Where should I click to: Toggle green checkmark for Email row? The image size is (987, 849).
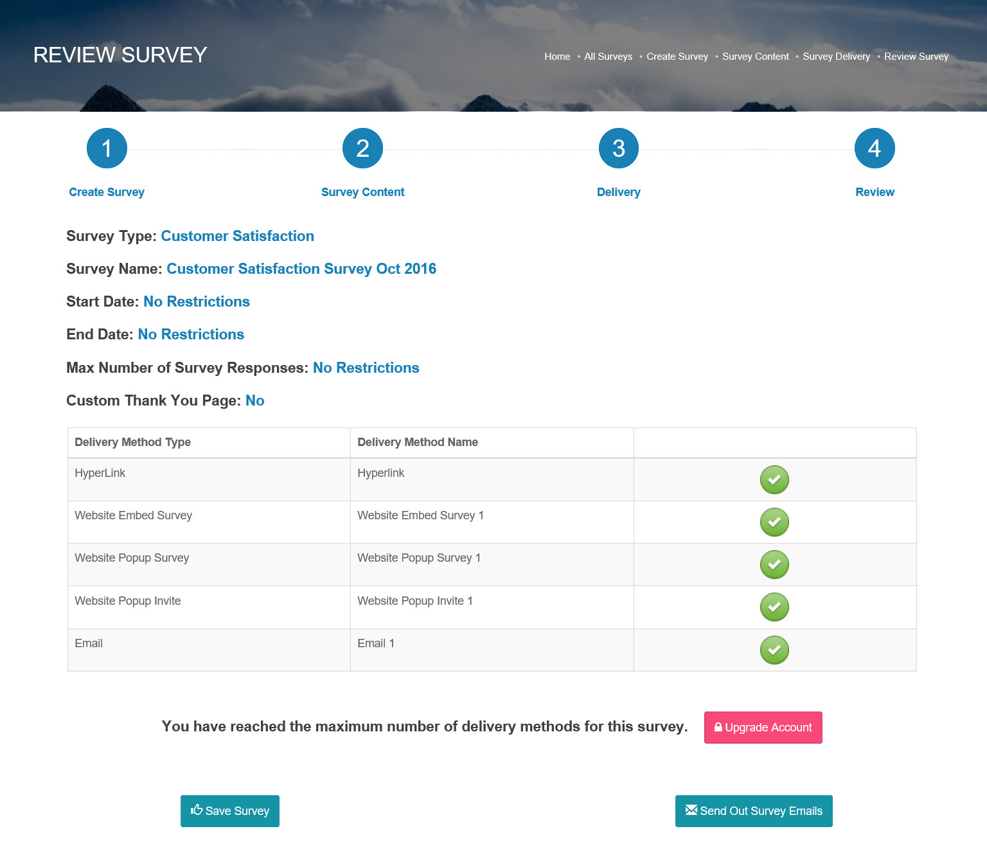[x=774, y=650]
